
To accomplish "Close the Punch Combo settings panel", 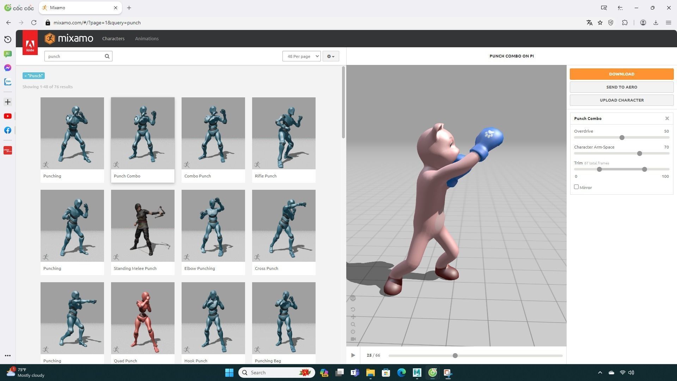I will pyautogui.click(x=667, y=119).
